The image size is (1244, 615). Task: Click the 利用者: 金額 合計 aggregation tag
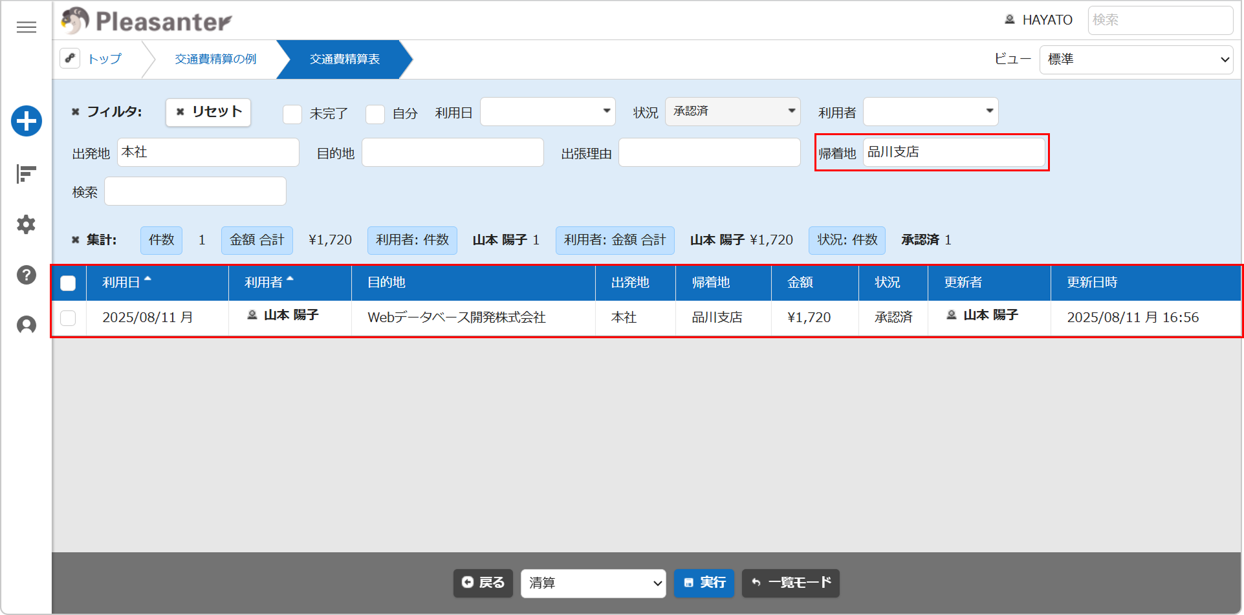(x=615, y=241)
